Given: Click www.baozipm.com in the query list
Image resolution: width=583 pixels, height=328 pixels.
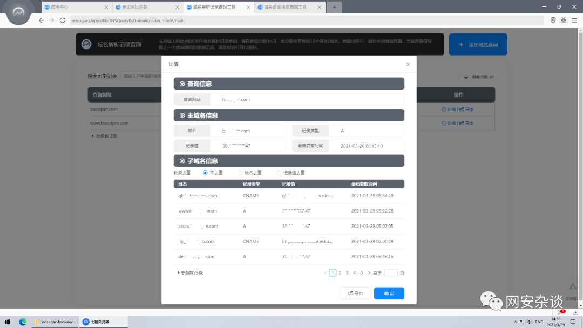Looking at the screenshot, I should [x=109, y=123].
